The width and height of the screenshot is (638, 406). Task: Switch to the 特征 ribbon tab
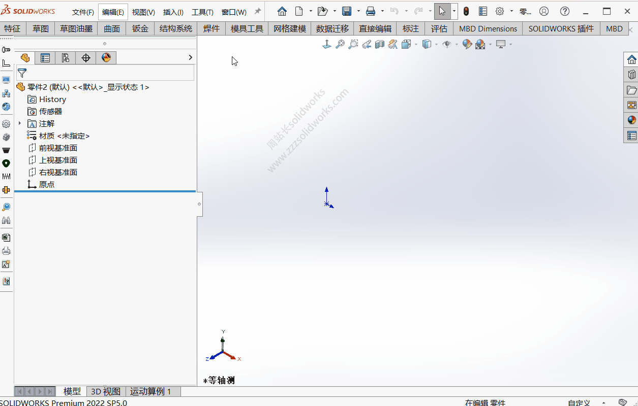(x=12, y=29)
